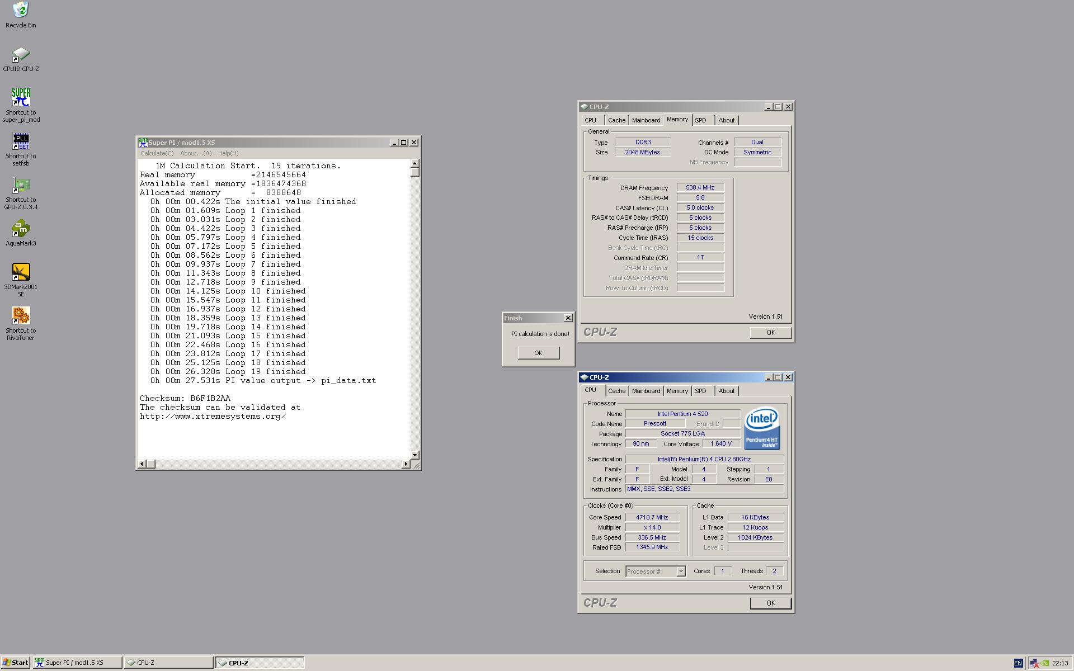The image size is (1074, 671).
Task: Click the Loop 19 finished line
Action: [228, 372]
